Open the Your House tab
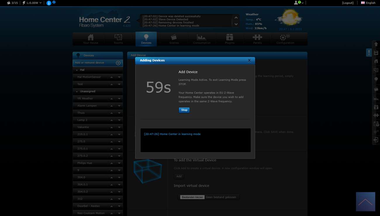The width and height of the screenshot is (380, 216). coord(91,39)
